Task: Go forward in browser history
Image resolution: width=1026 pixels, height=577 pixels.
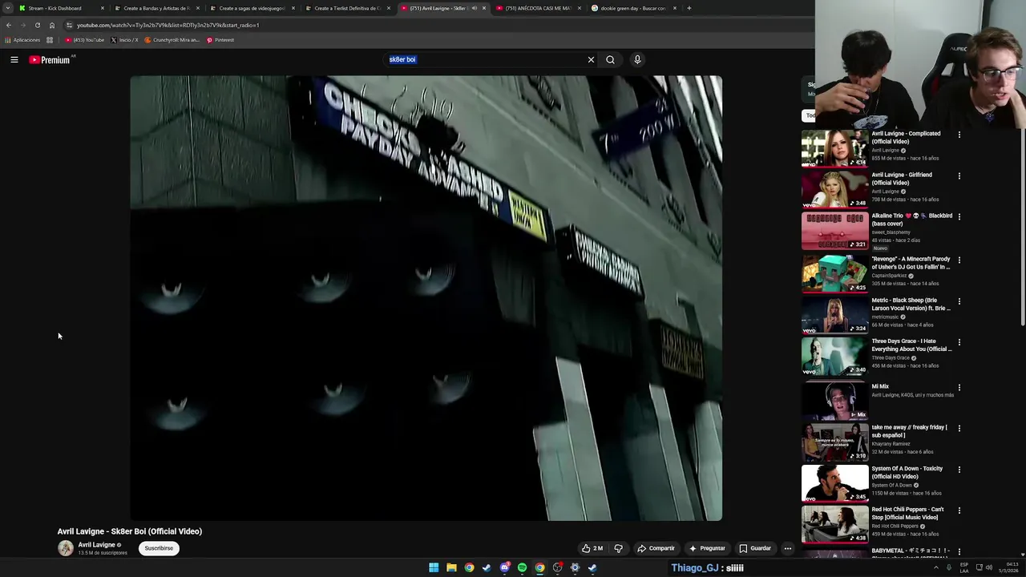Action: coord(22,25)
